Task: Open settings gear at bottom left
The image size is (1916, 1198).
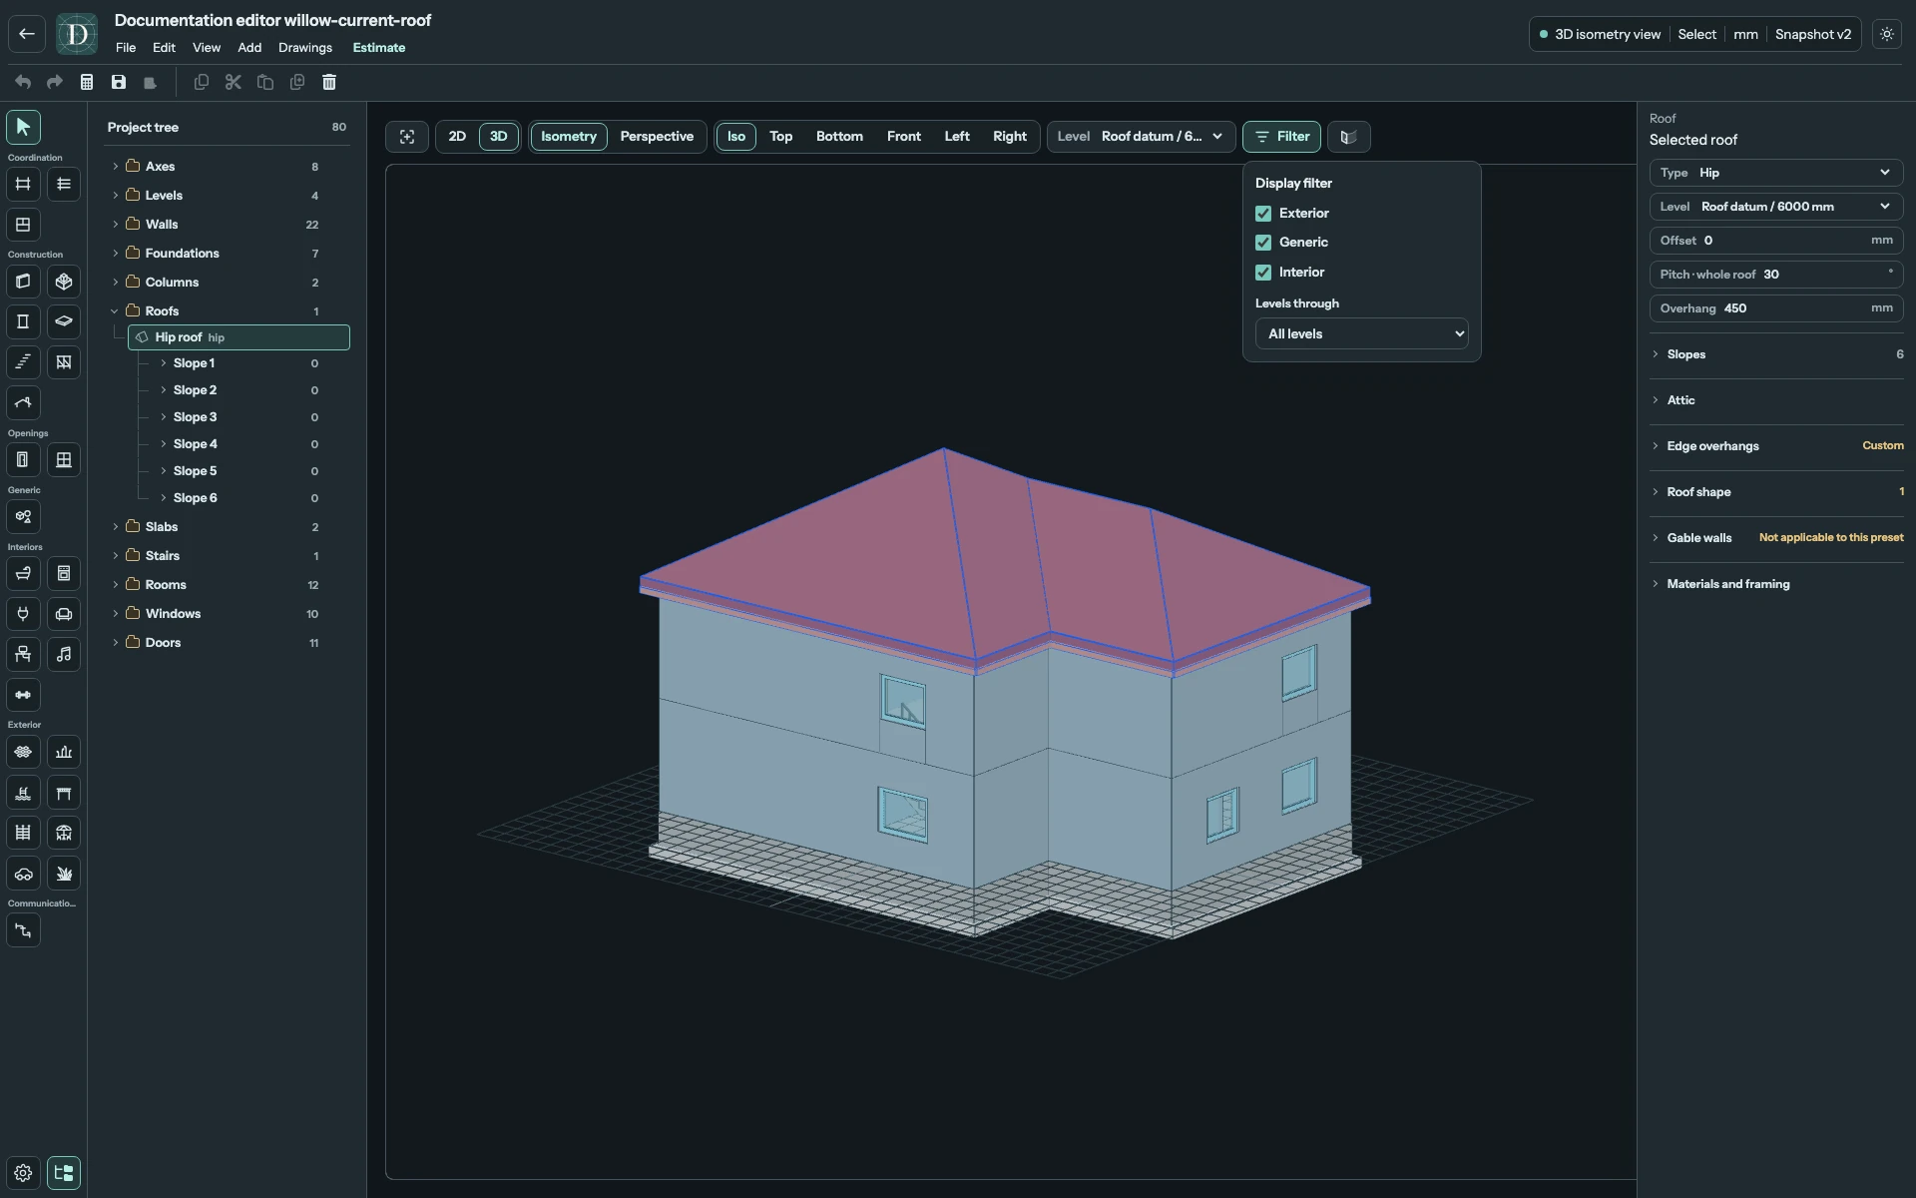Action: (23, 1173)
